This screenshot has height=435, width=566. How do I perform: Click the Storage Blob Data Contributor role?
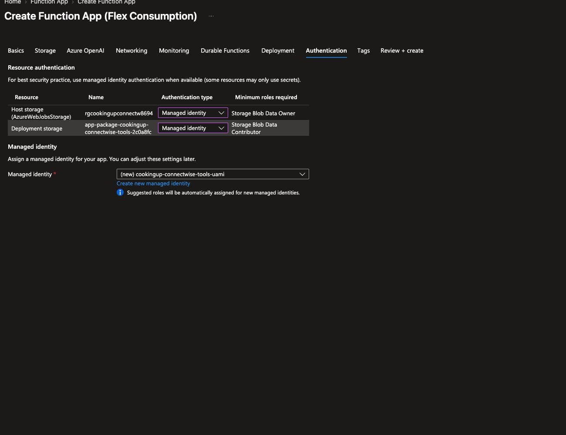(254, 128)
